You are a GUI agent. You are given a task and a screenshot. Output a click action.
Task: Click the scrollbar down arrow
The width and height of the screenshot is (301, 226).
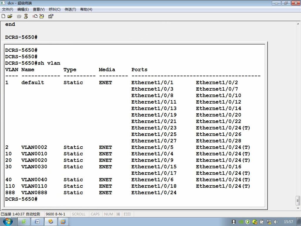[298, 208]
